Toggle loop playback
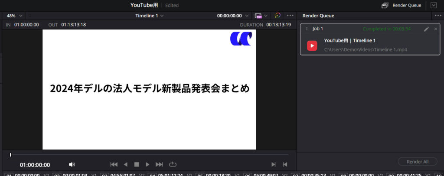444x176 pixels. 173,164
